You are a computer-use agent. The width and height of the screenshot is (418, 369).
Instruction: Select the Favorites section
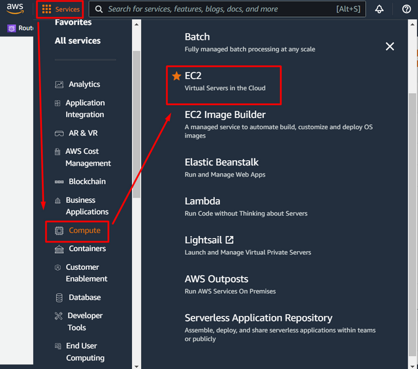tap(73, 22)
